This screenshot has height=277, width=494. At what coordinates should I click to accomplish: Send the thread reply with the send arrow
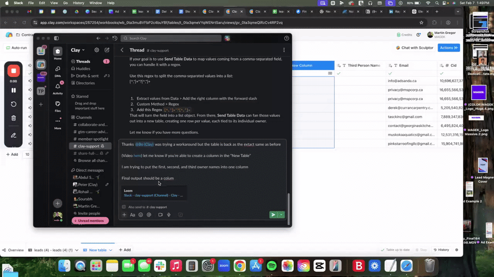(273, 215)
